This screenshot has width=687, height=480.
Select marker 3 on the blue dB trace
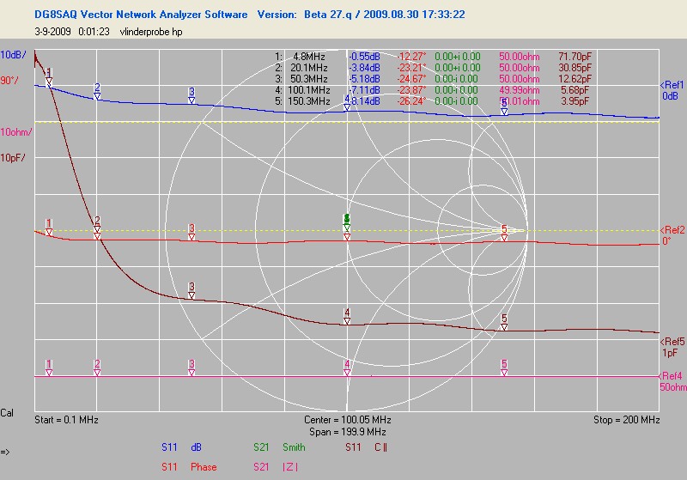point(192,94)
